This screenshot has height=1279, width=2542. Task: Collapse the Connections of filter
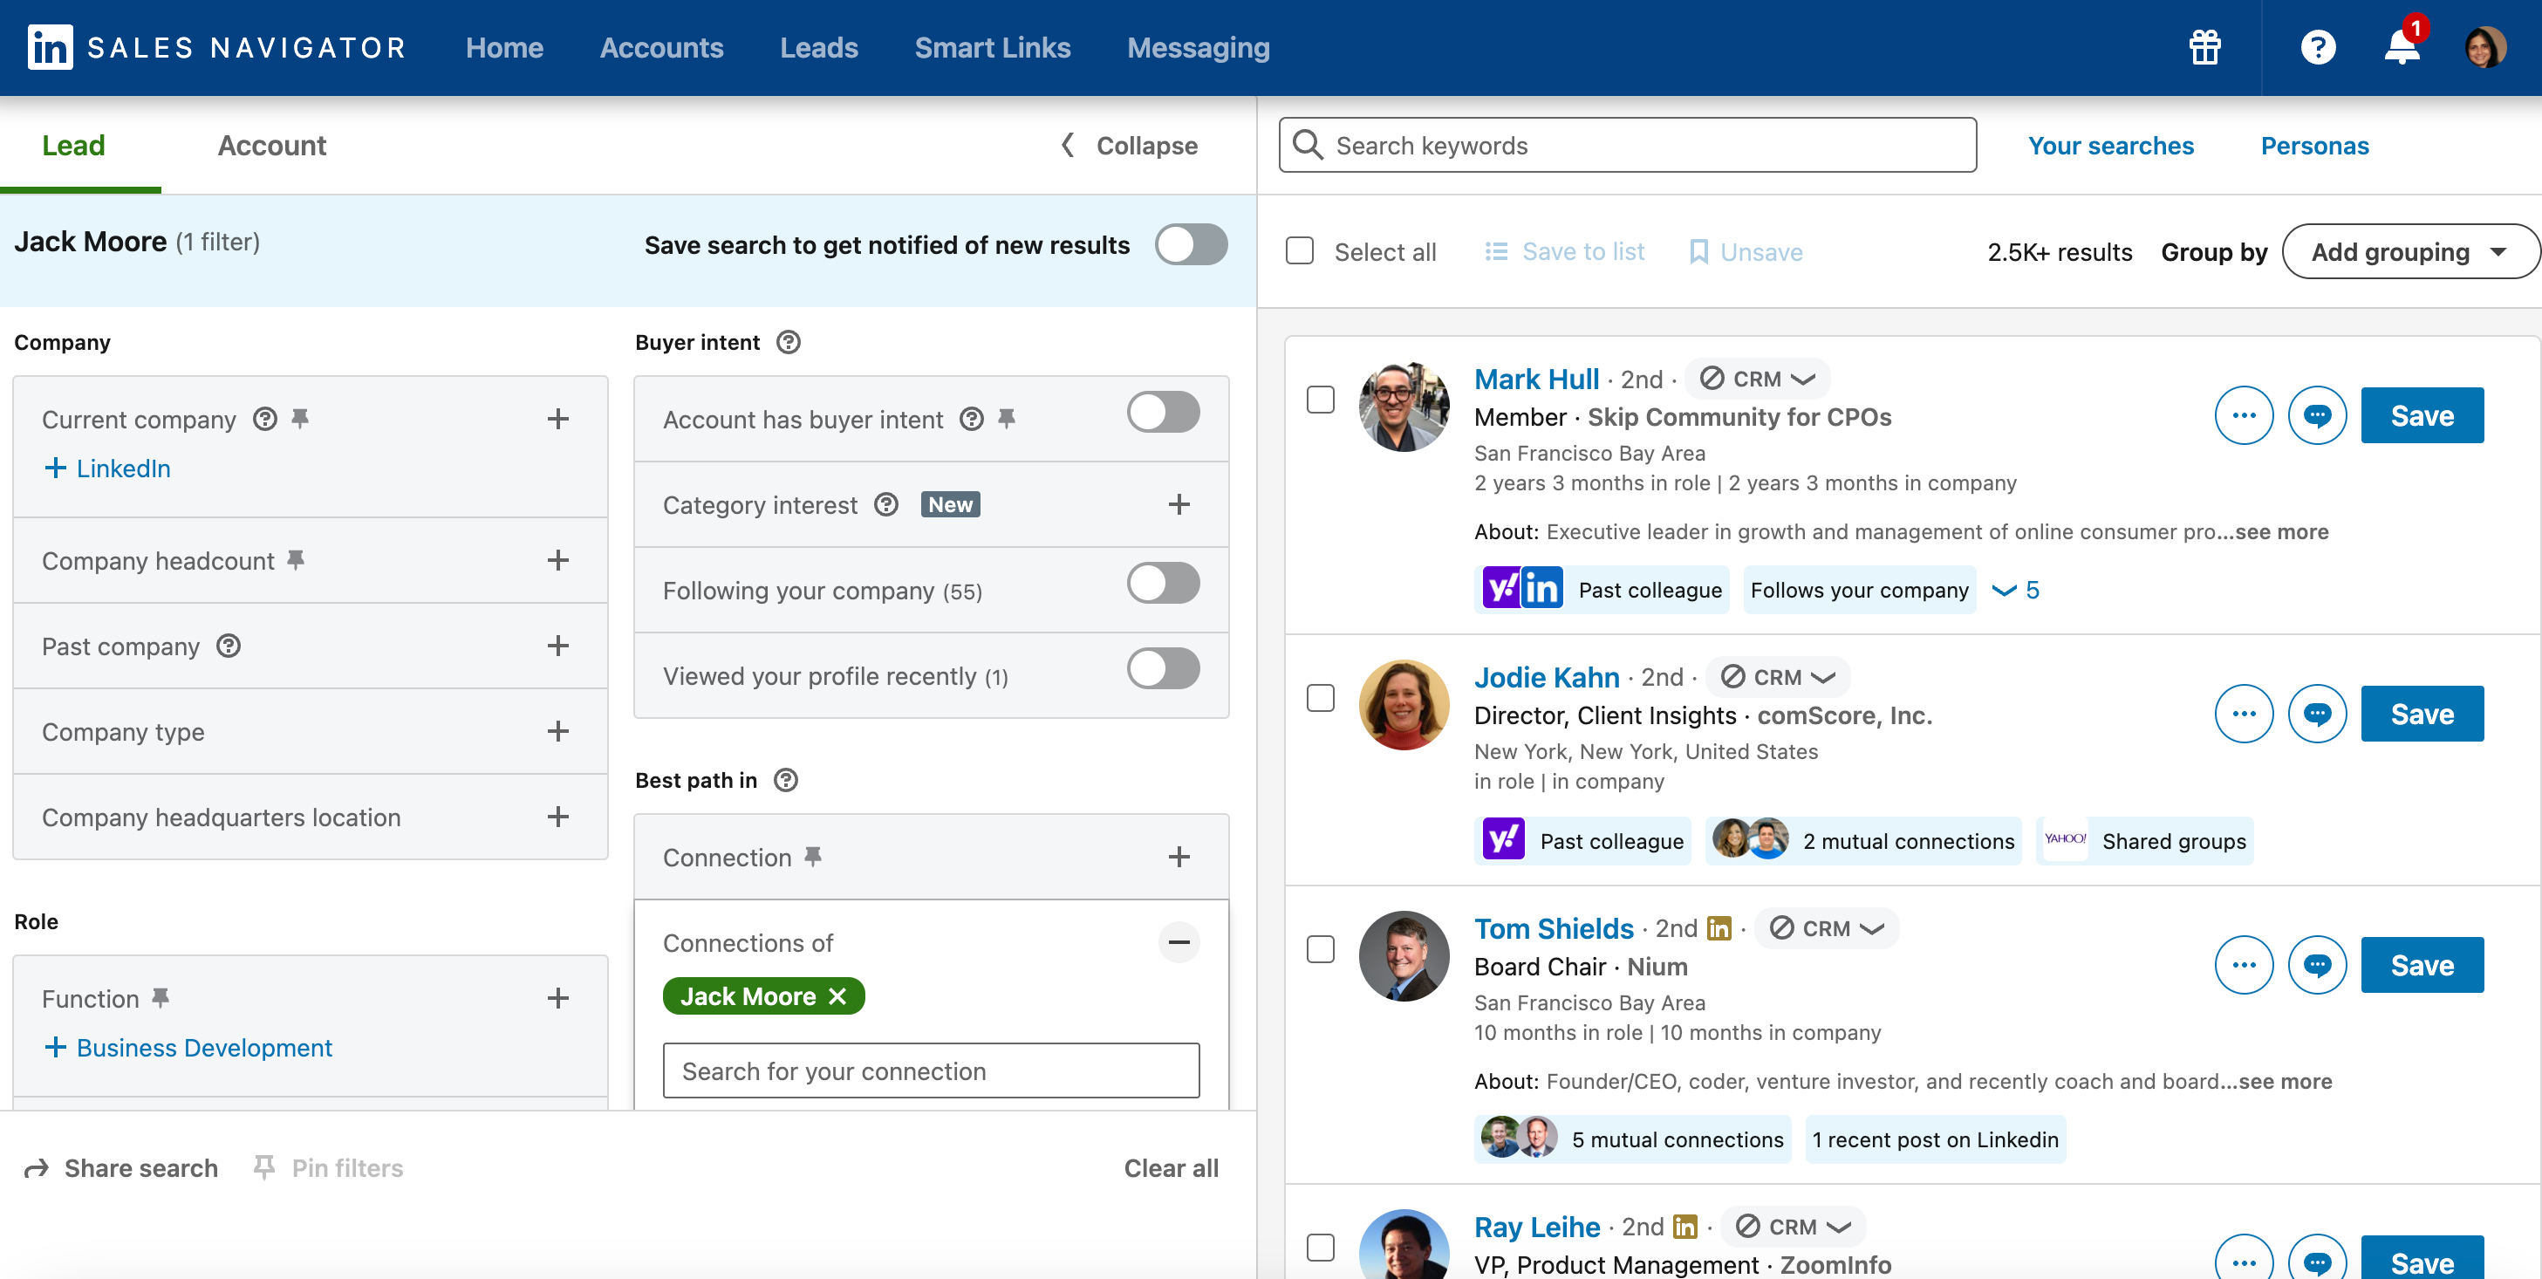pyautogui.click(x=1179, y=942)
